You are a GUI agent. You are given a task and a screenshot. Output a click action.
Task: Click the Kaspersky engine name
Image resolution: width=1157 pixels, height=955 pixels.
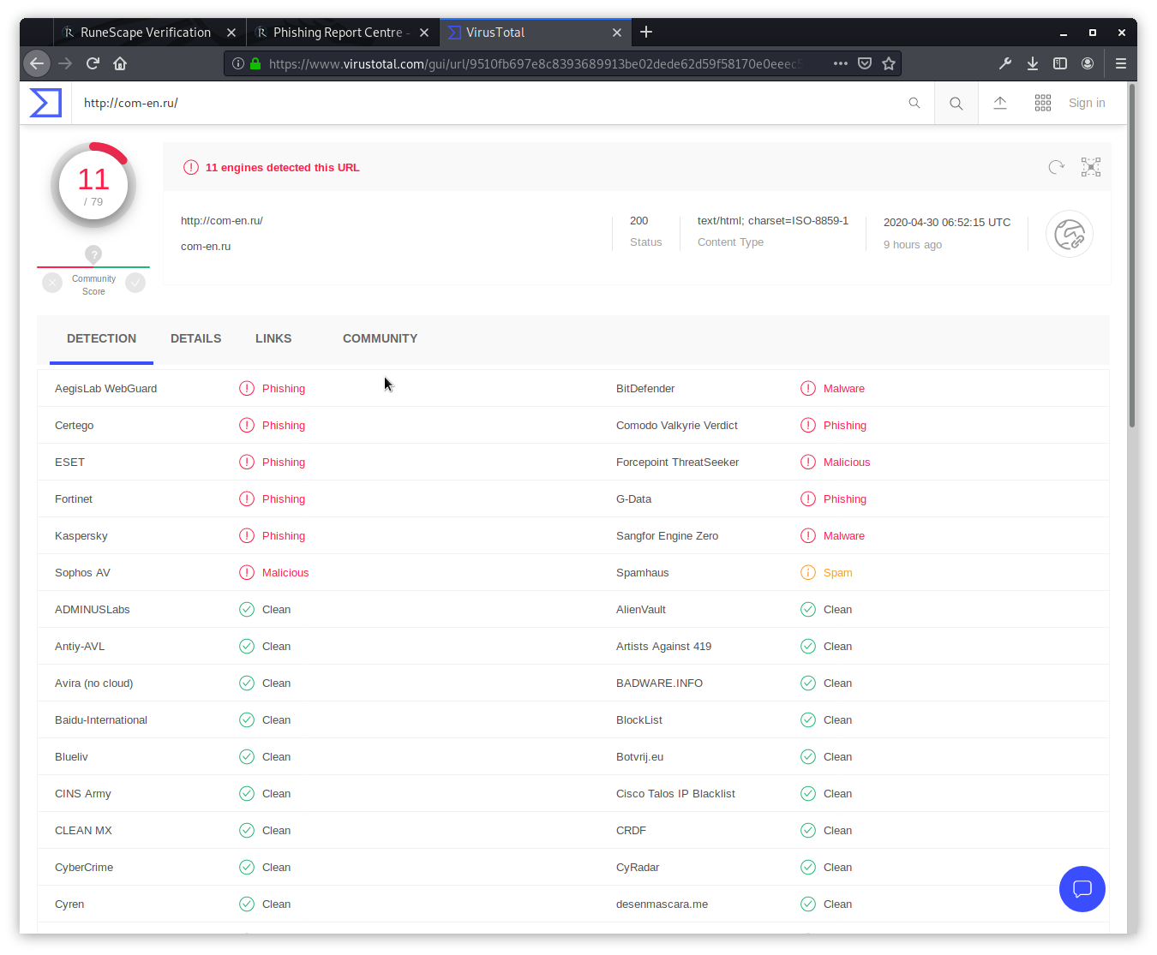81,536
